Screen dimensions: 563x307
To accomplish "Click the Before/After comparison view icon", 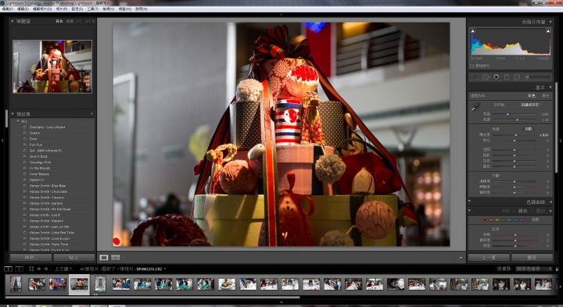I will click(116, 258).
